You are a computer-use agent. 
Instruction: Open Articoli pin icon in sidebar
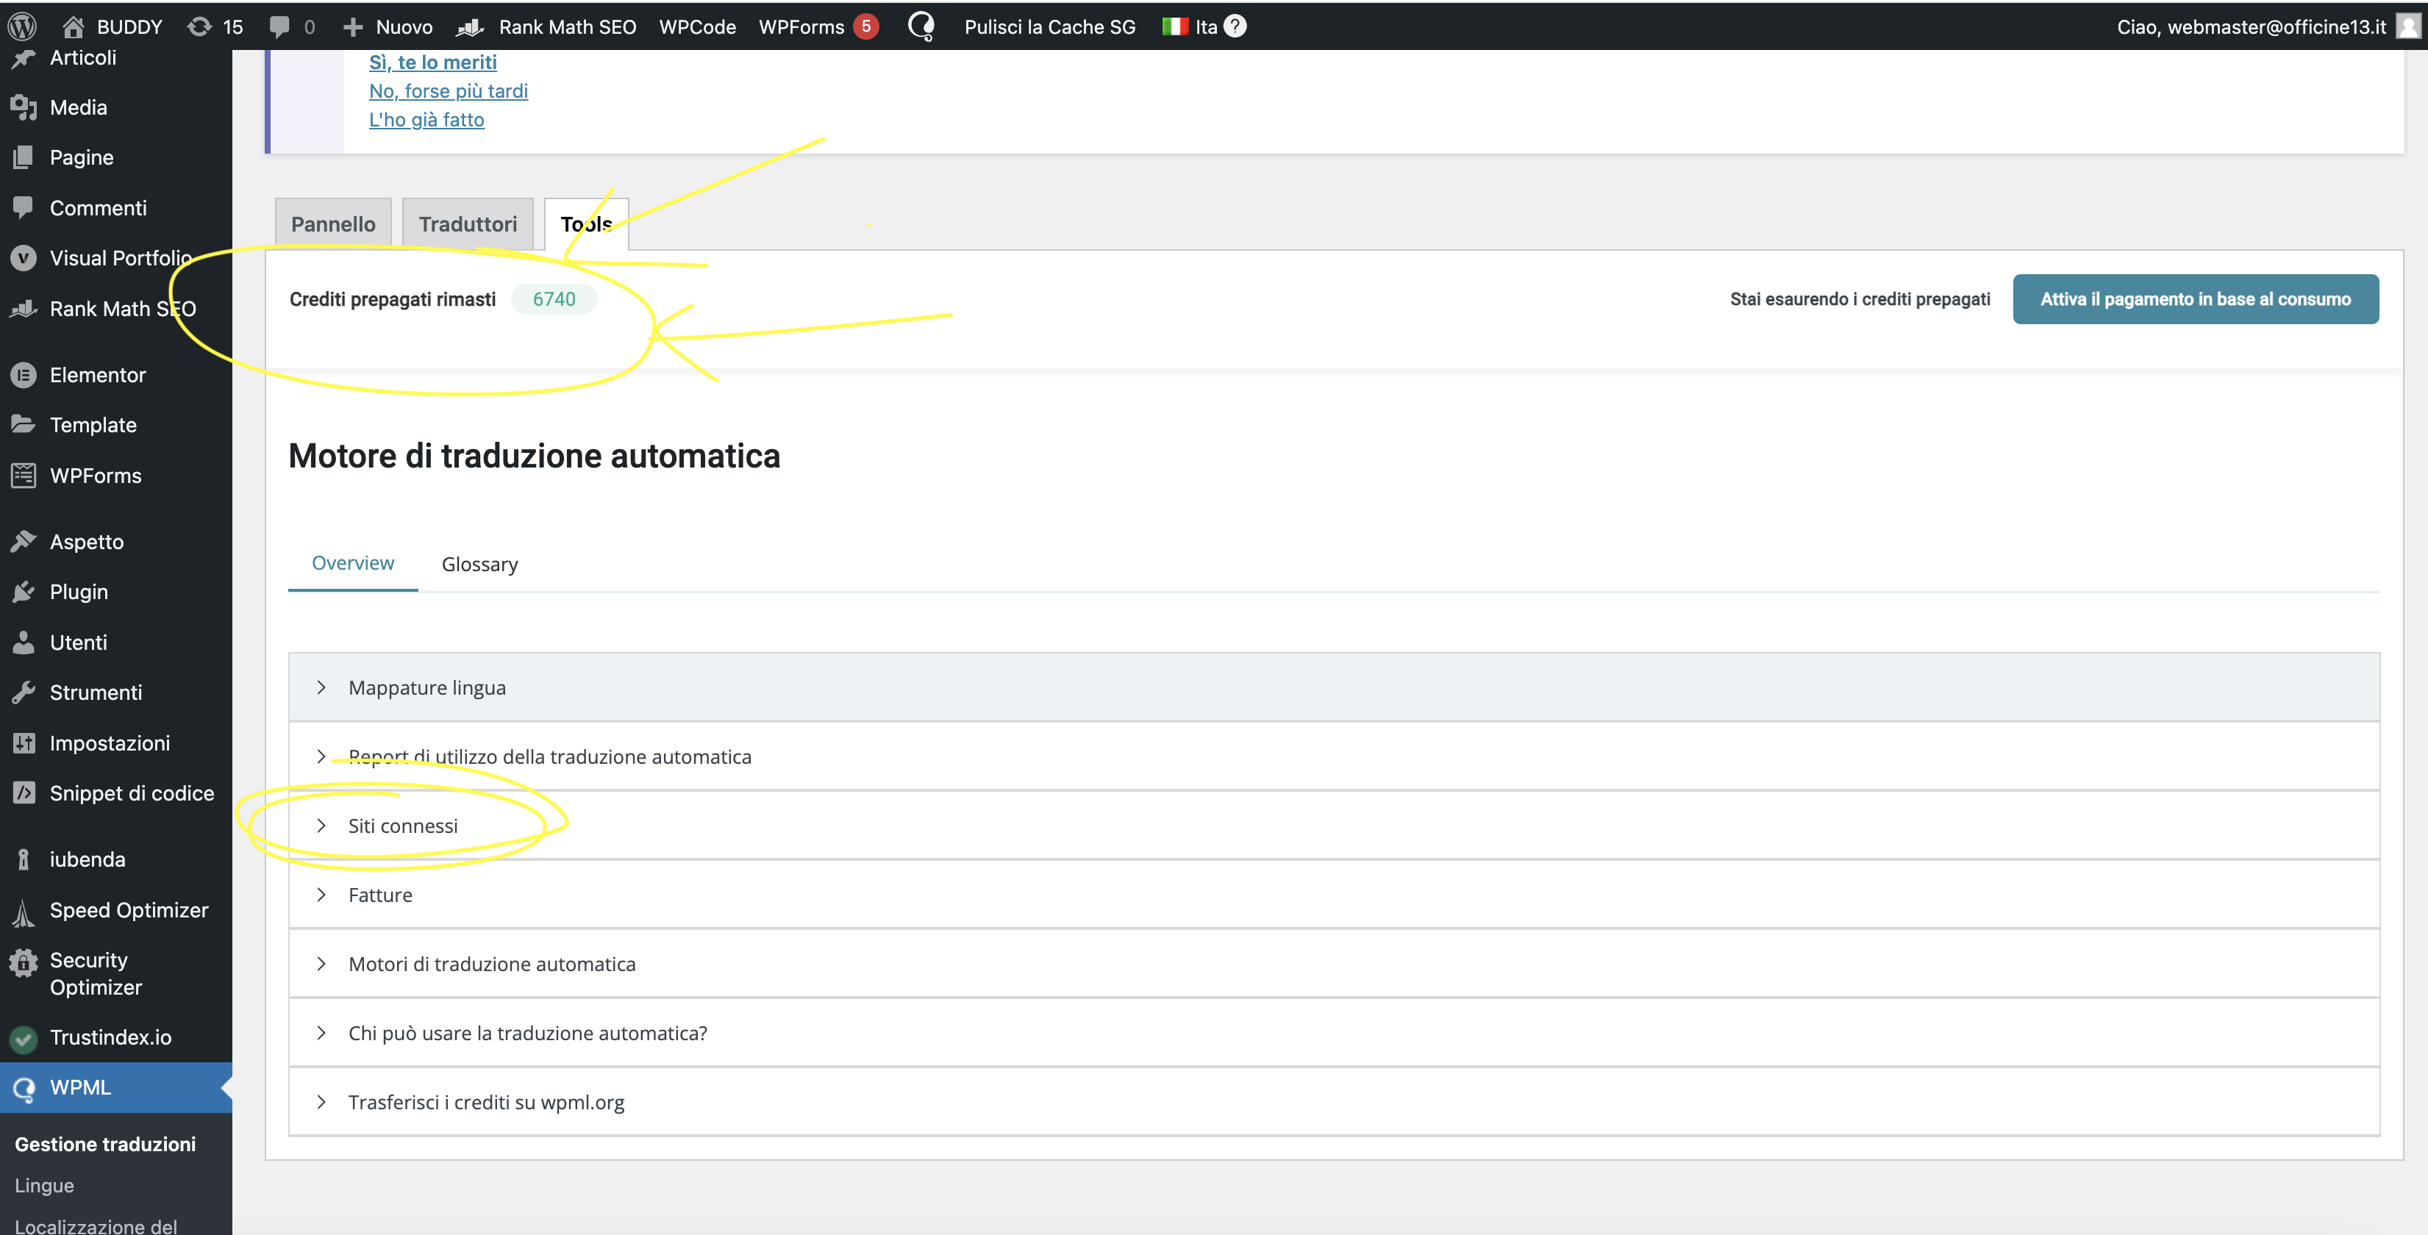(x=24, y=58)
